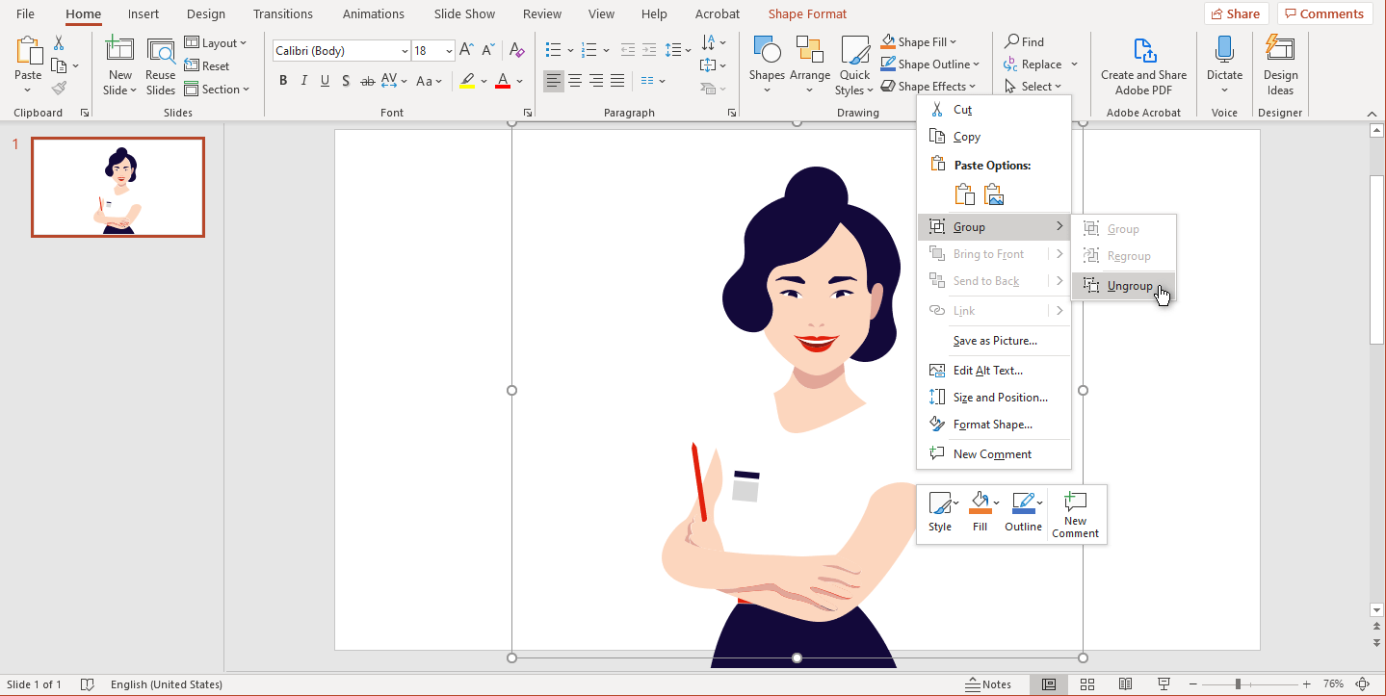The width and height of the screenshot is (1386, 696).
Task: Click Font Color red A button
Action: click(x=502, y=81)
